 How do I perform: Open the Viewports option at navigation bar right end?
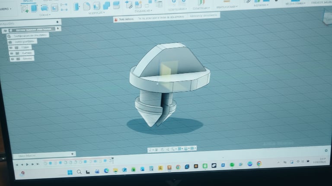193,148
